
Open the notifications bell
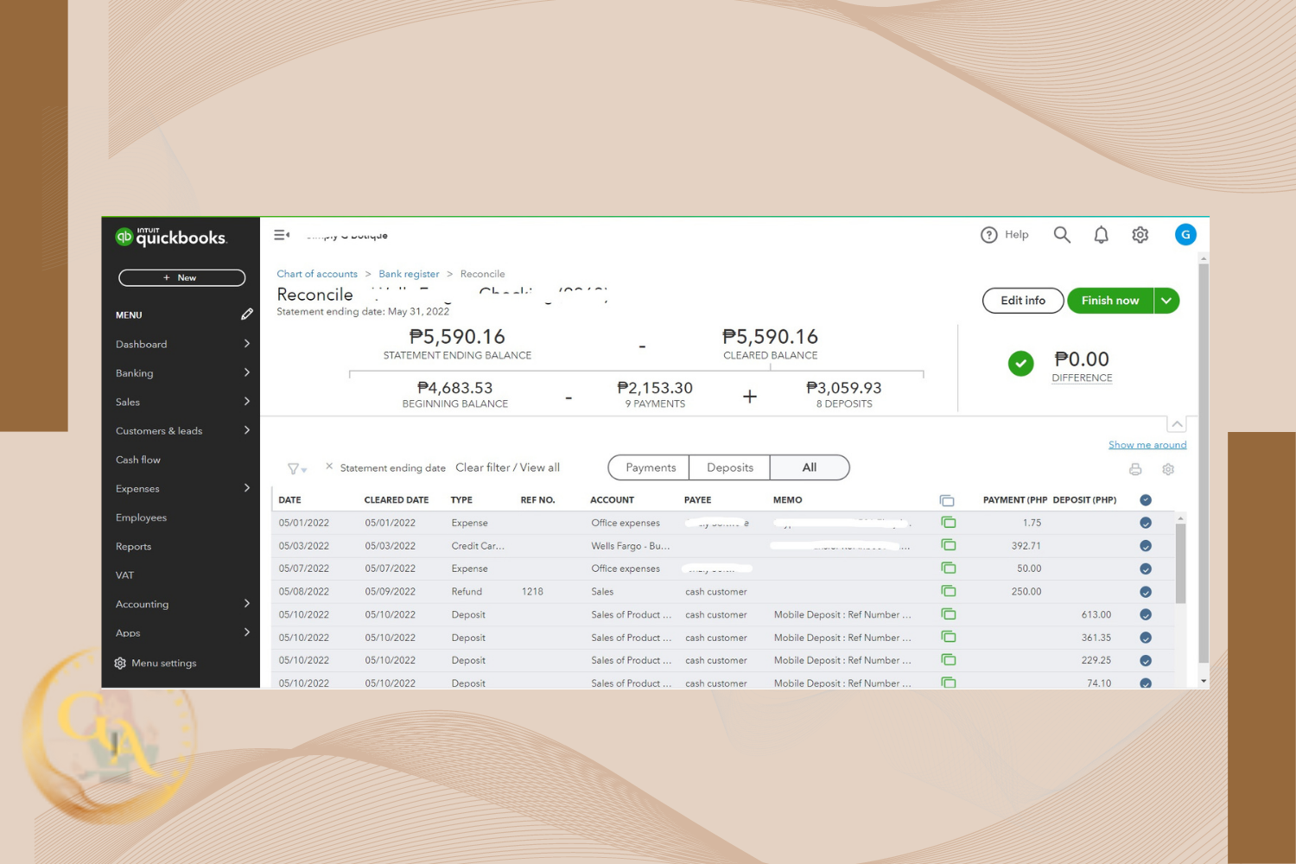click(1101, 235)
